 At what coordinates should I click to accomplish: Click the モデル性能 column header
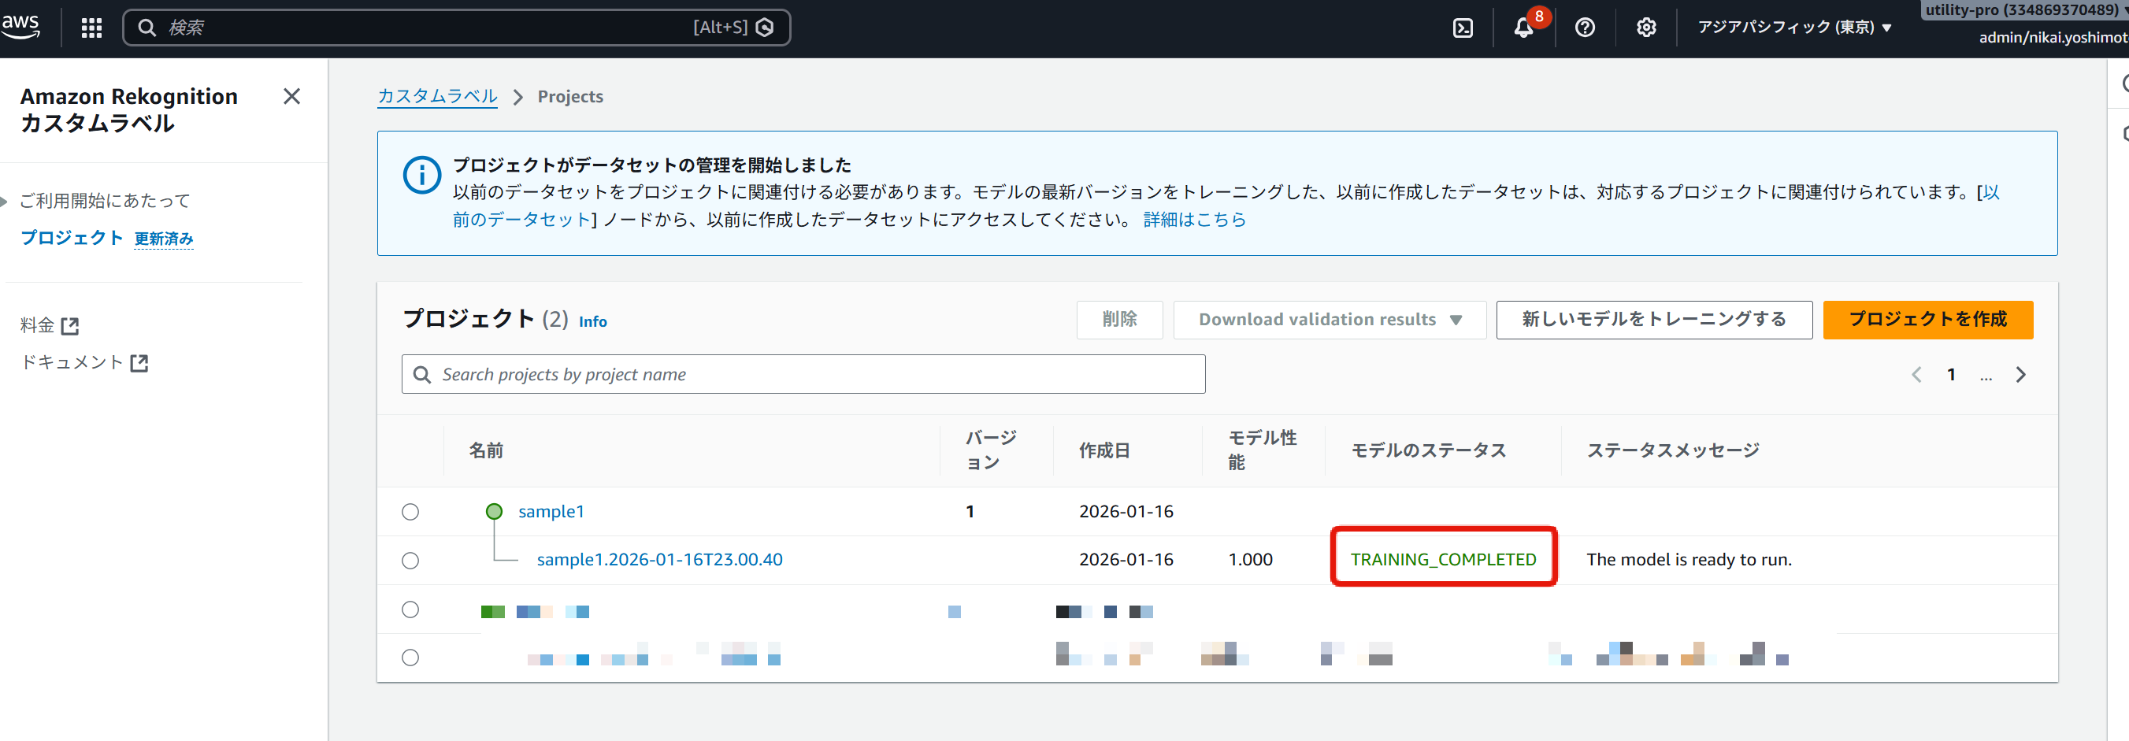(x=1262, y=450)
